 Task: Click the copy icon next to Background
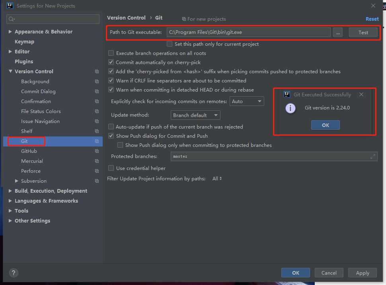tap(97, 81)
